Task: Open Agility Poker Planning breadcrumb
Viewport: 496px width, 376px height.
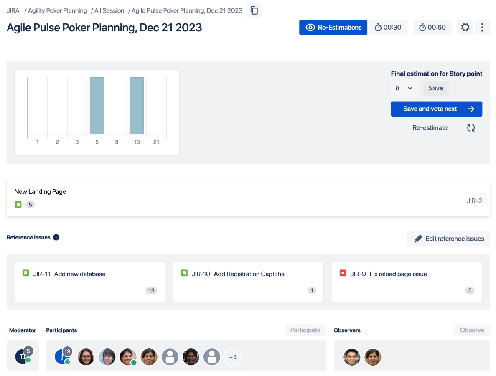Action: pyautogui.click(x=57, y=11)
